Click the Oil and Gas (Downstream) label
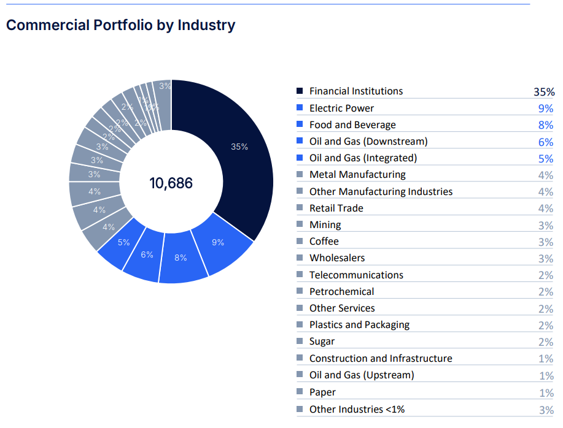The image size is (563, 428). point(368,142)
